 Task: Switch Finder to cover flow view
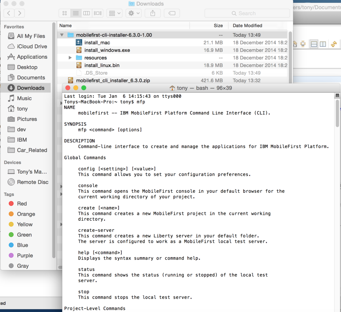98,13
